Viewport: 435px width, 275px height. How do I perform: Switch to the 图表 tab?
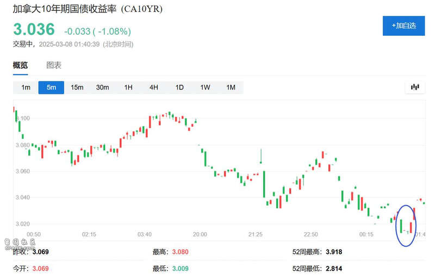pos(53,65)
